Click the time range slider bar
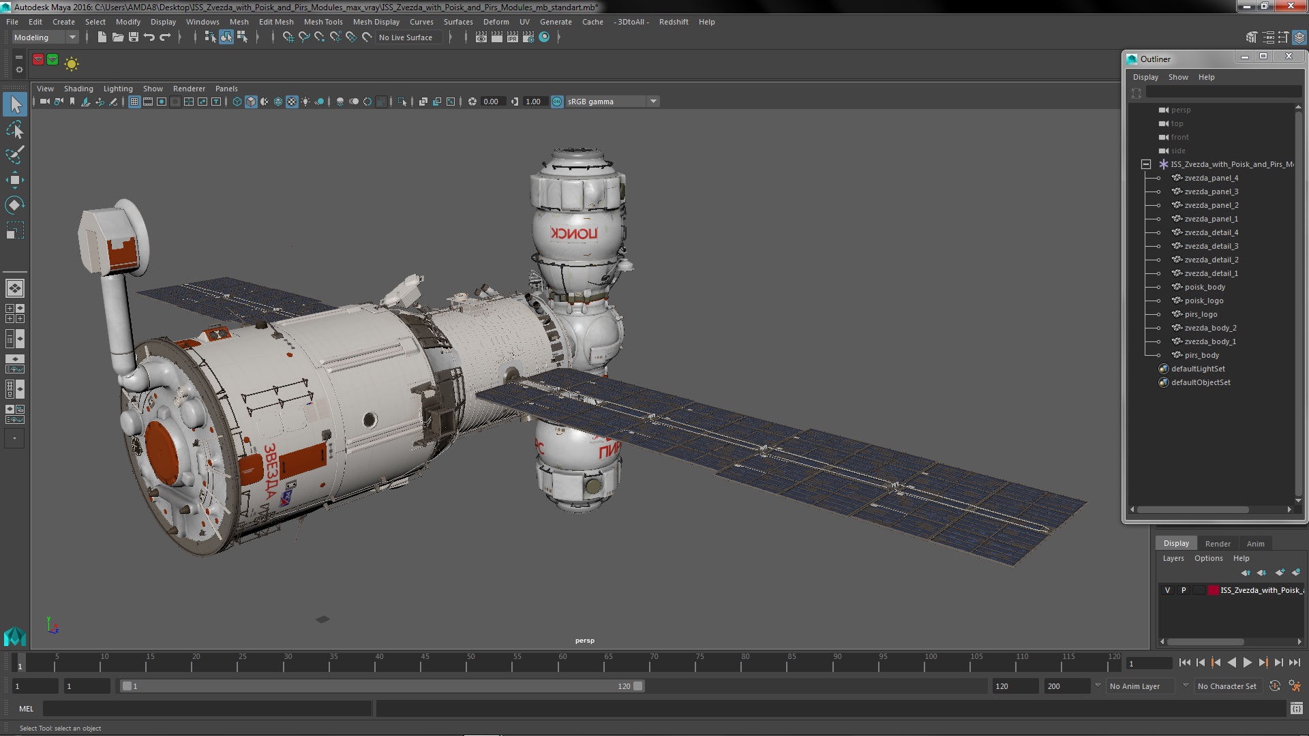The width and height of the screenshot is (1309, 736). pos(382,686)
